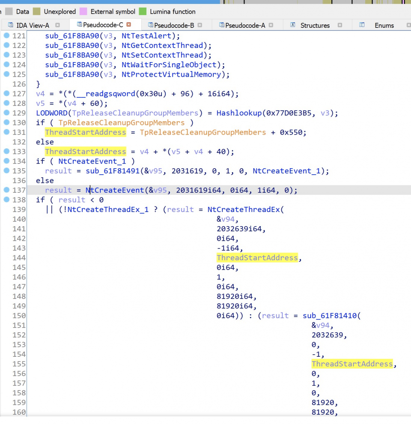
Task: Toggle the breakpoint dot on line 121
Action: [x=6, y=36]
